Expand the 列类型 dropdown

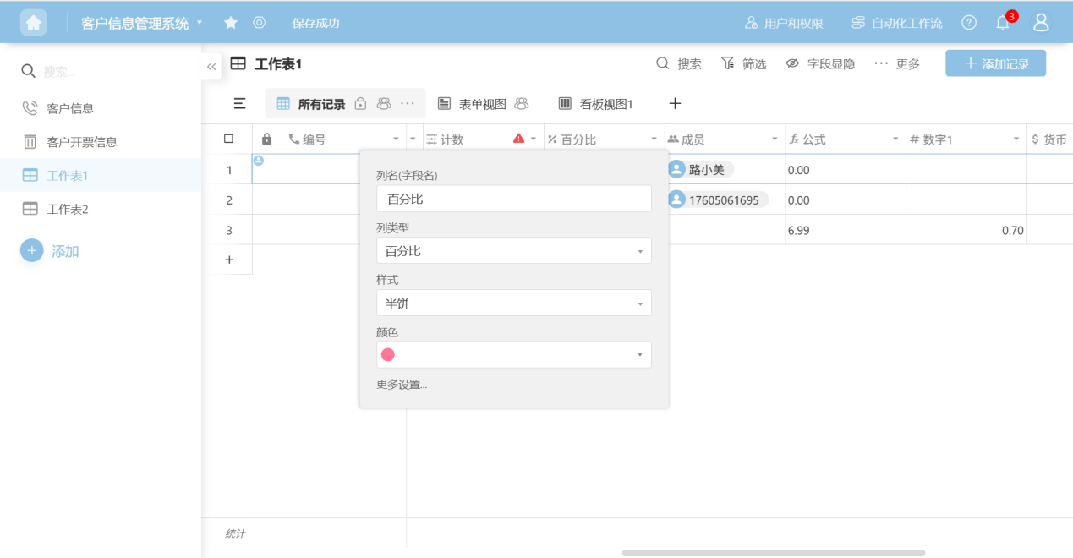point(513,251)
